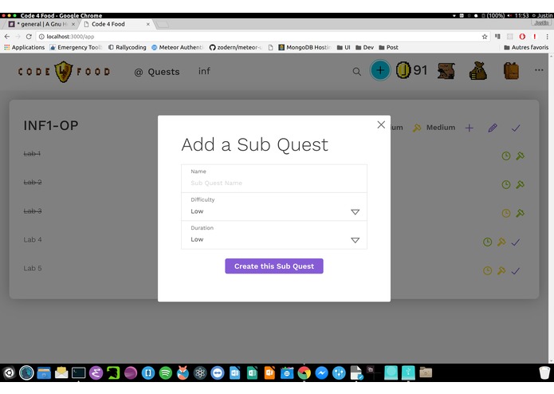The width and height of the screenshot is (554, 394).
Task: Close the Add a Sub Quest dialog
Action: coord(381,124)
